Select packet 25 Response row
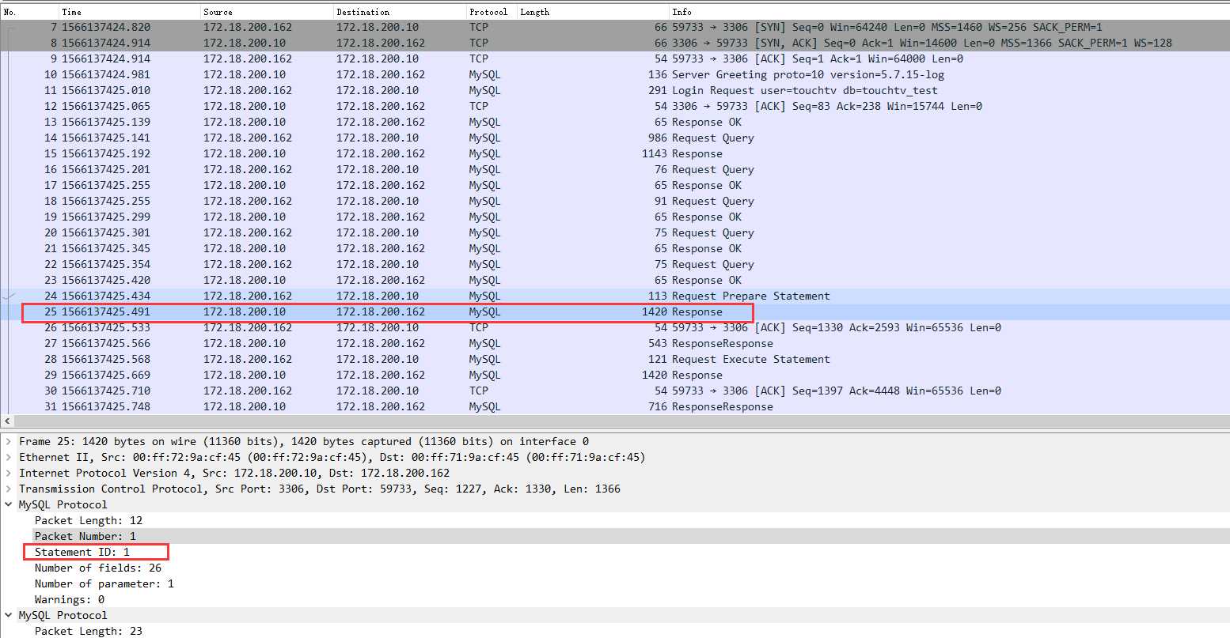This screenshot has height=638, width=1230. (615, 311)
